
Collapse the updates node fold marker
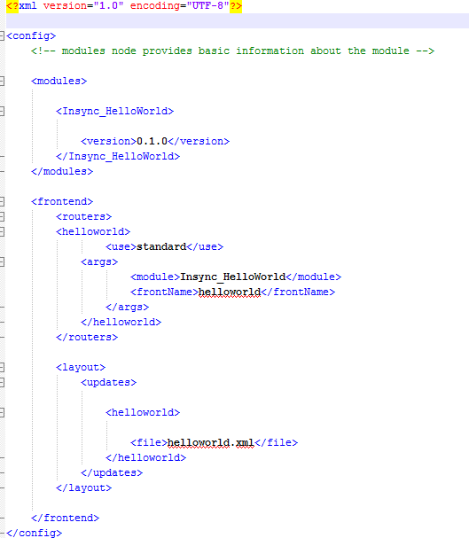pyautogui.click(x=2, y=382)
